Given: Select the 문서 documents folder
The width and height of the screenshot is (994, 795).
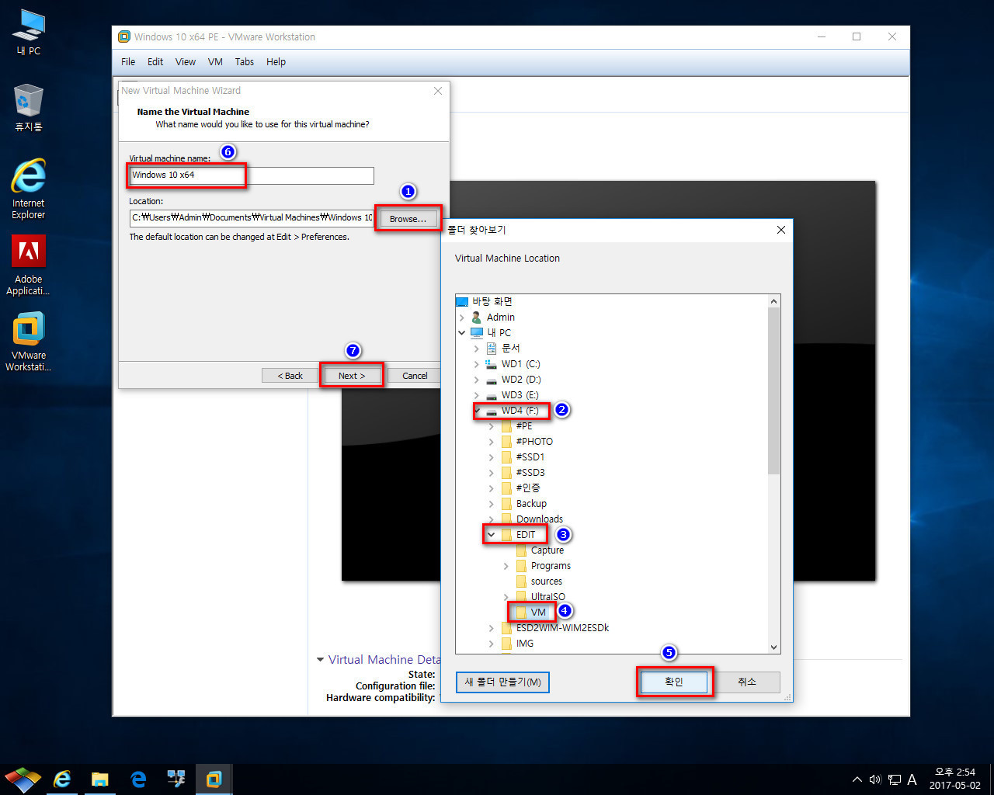Looking at the screenshot, I should coord(510,348).
